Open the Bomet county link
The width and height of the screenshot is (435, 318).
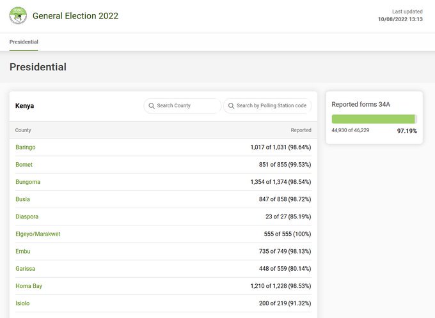click(24, 165)
